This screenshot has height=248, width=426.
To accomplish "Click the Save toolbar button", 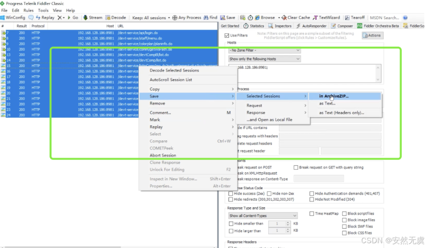I will (228, 18).
